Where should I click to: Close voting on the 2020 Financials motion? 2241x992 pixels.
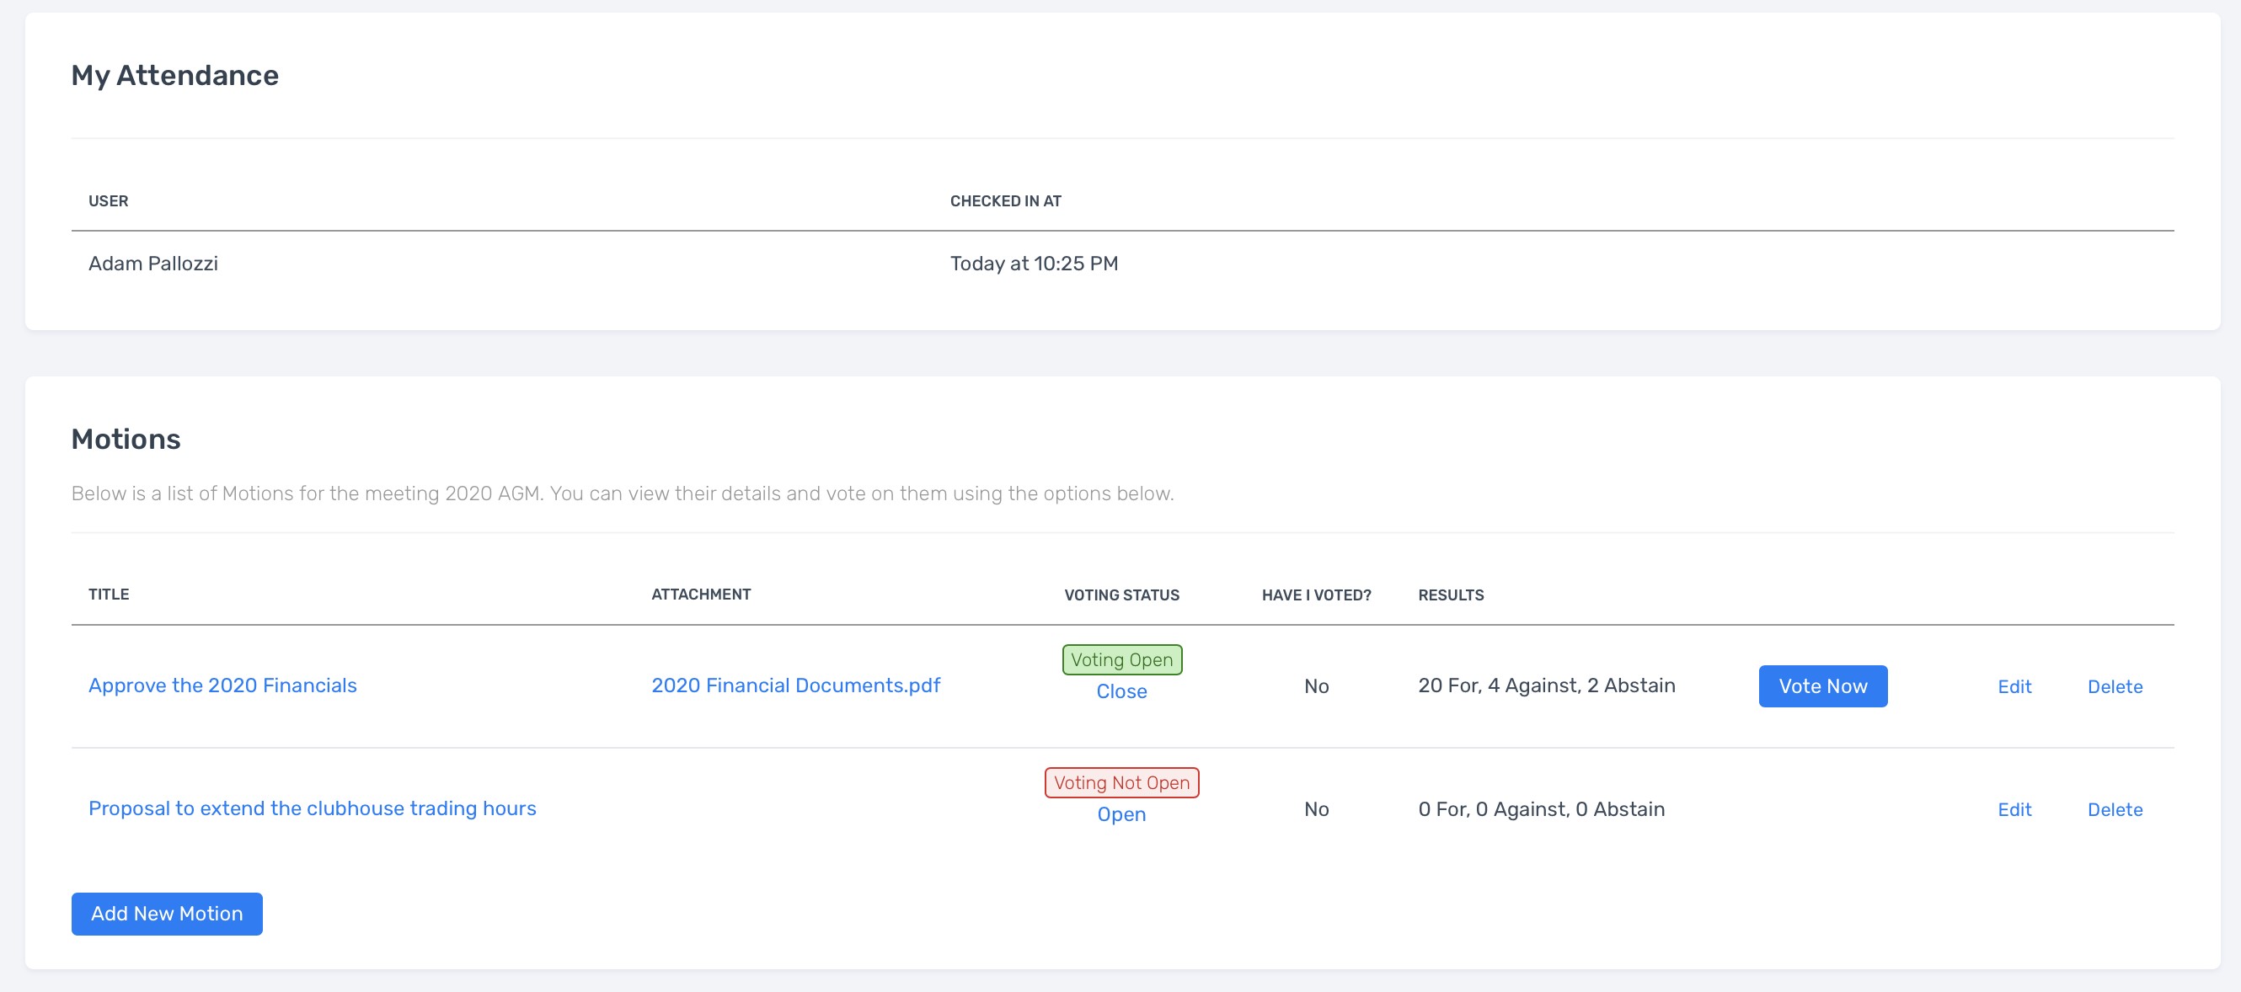point(1120,691)
